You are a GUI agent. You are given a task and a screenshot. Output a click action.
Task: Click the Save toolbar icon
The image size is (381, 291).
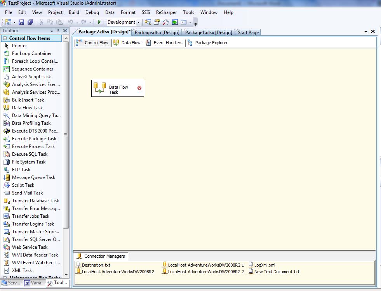tap(21, 22)
